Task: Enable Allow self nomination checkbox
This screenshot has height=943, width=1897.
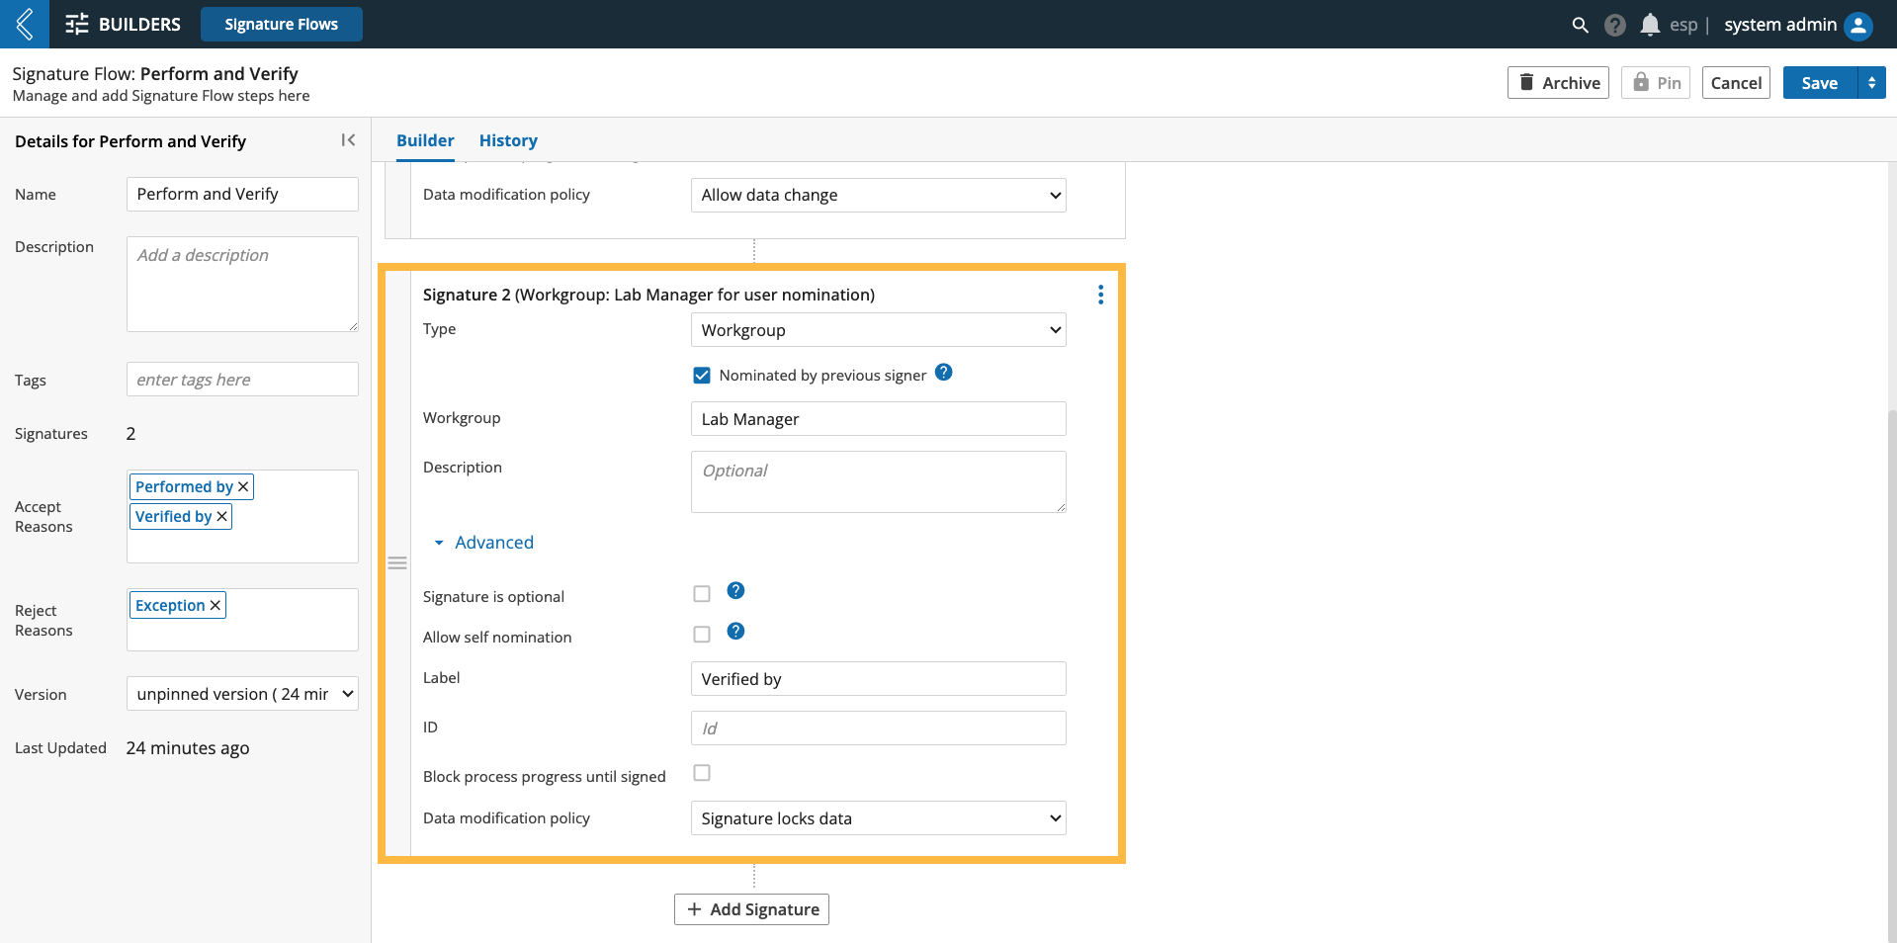Action: (702, 635)
